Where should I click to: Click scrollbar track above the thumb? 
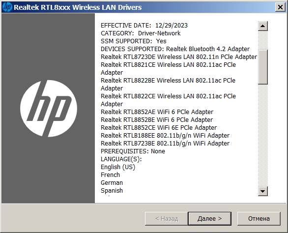pyautogui.click(x=262, y=40)
